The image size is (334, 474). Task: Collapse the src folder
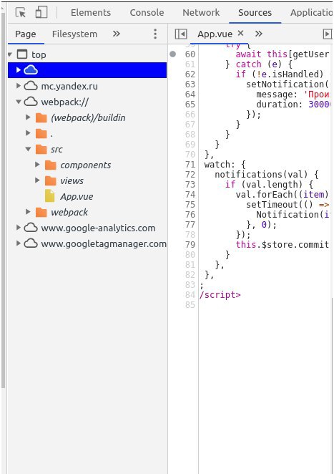28,149
